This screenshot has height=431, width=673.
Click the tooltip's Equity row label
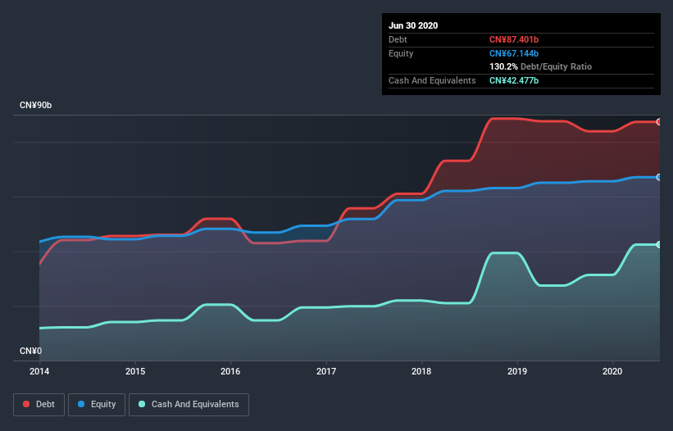click(401, 53)
